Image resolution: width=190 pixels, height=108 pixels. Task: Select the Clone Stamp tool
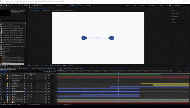pyautogui.click(x=35, y=5)
